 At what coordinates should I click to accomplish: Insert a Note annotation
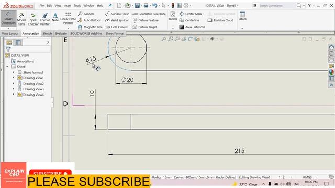coord(55,17)
